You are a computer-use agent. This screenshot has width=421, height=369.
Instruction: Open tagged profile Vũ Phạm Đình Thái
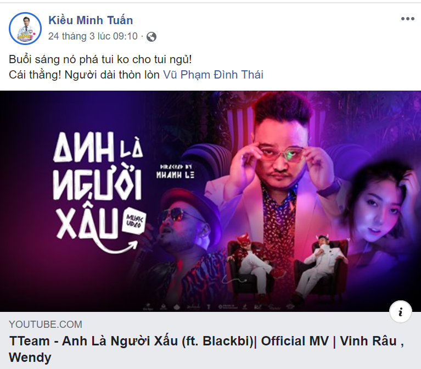tap(213, 75)
